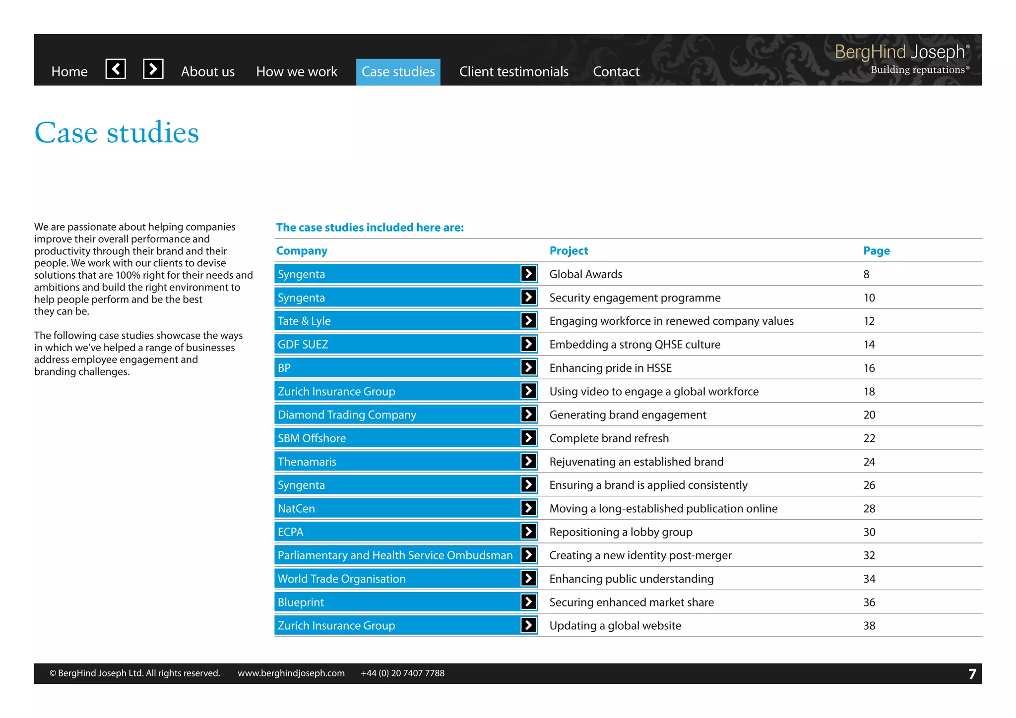Visit www.berghindjoseph.com footer link
The image size is (1016, 718).
tap(291, 673)
